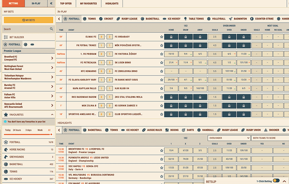Select Week time filter

pyautogui.click(x=40, y=130)
